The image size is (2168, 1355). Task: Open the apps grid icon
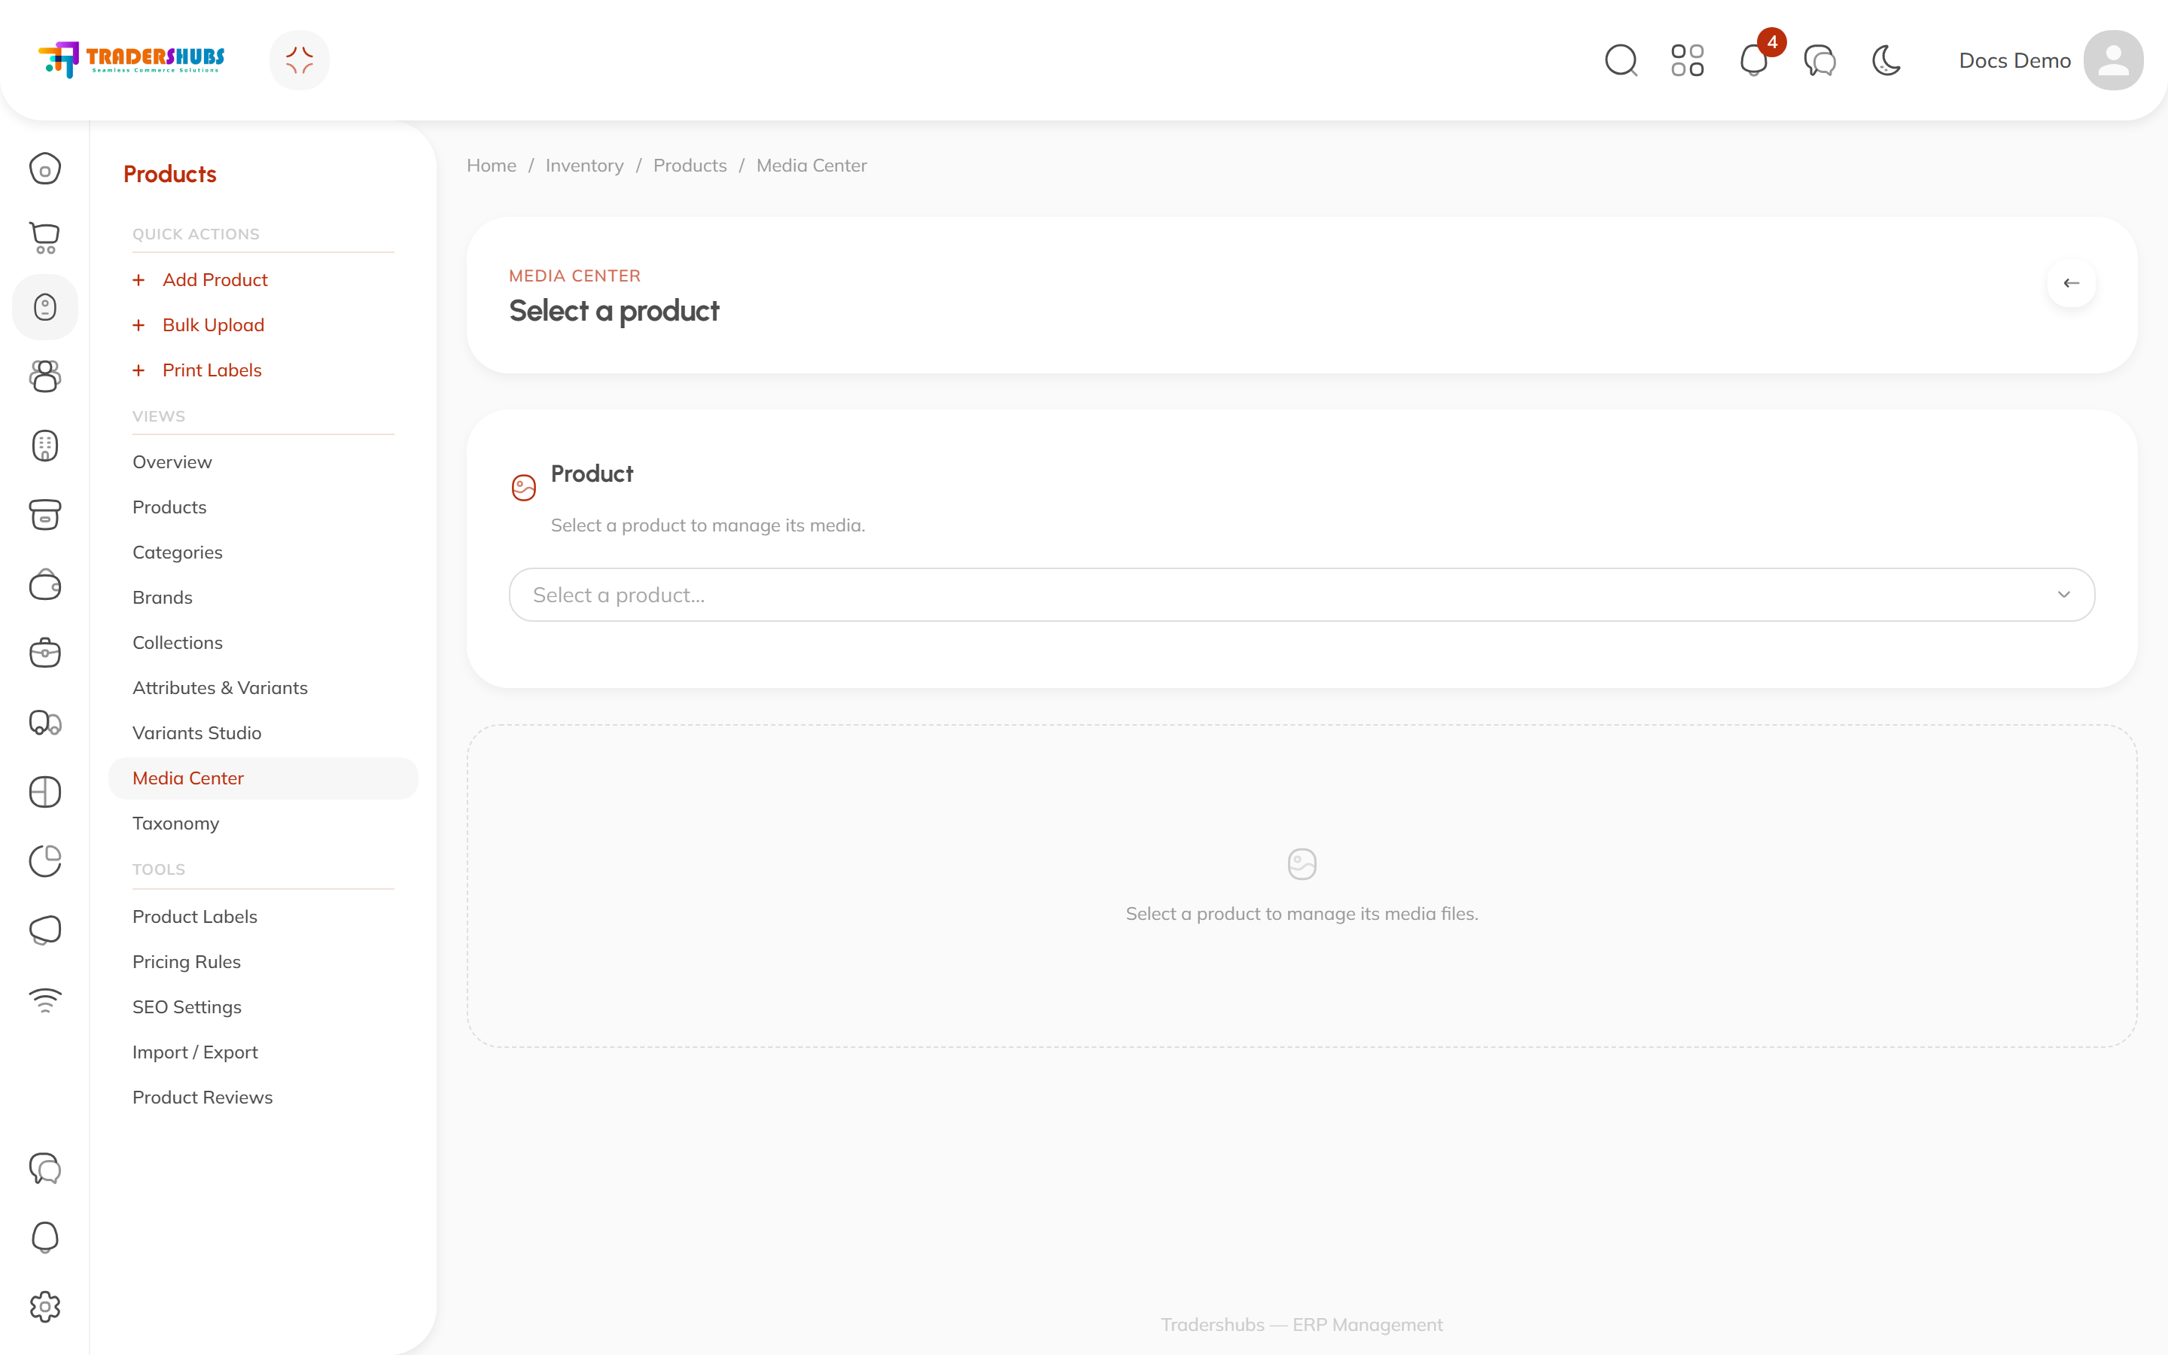coord(1687,61)
